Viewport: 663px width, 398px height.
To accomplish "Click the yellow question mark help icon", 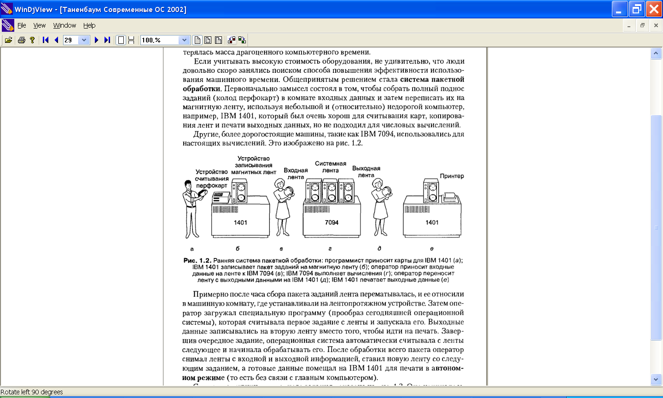I will (32, 40).
